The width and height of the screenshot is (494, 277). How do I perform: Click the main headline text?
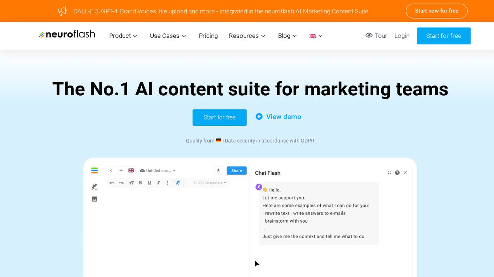tap(250, 89)
